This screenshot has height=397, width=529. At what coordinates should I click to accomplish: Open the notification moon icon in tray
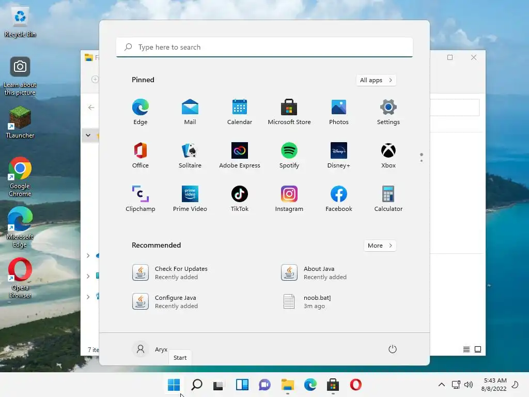click(515, 385)
